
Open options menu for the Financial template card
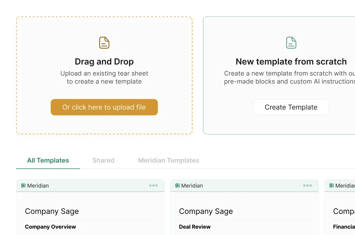353,185
